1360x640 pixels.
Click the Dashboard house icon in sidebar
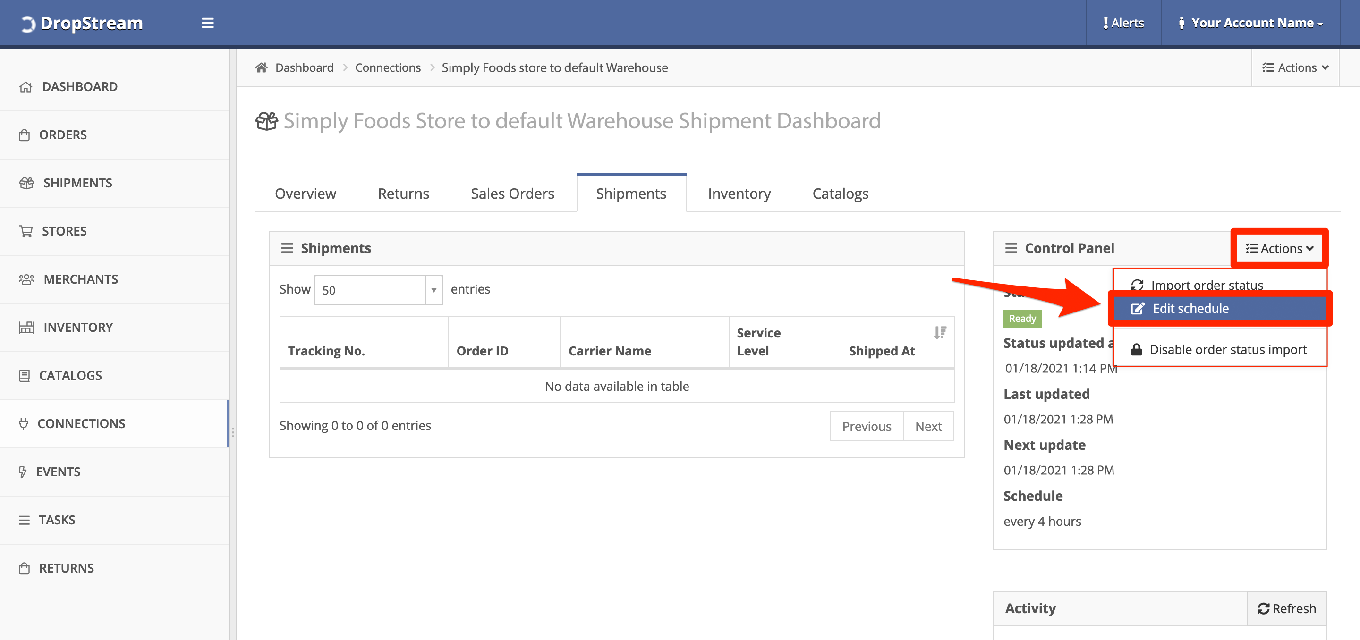[26, 87]
